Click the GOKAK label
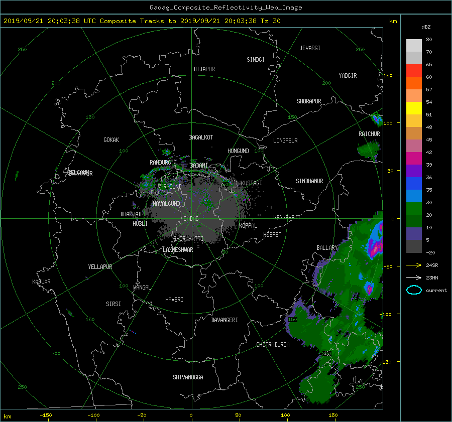The height and width of the screenshot is (422, 452). coord(111,140)
